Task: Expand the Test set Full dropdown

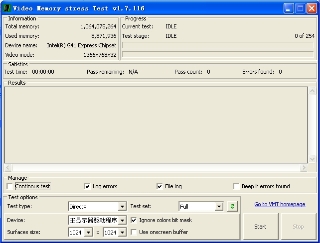Action: click(x=219, y=207)
